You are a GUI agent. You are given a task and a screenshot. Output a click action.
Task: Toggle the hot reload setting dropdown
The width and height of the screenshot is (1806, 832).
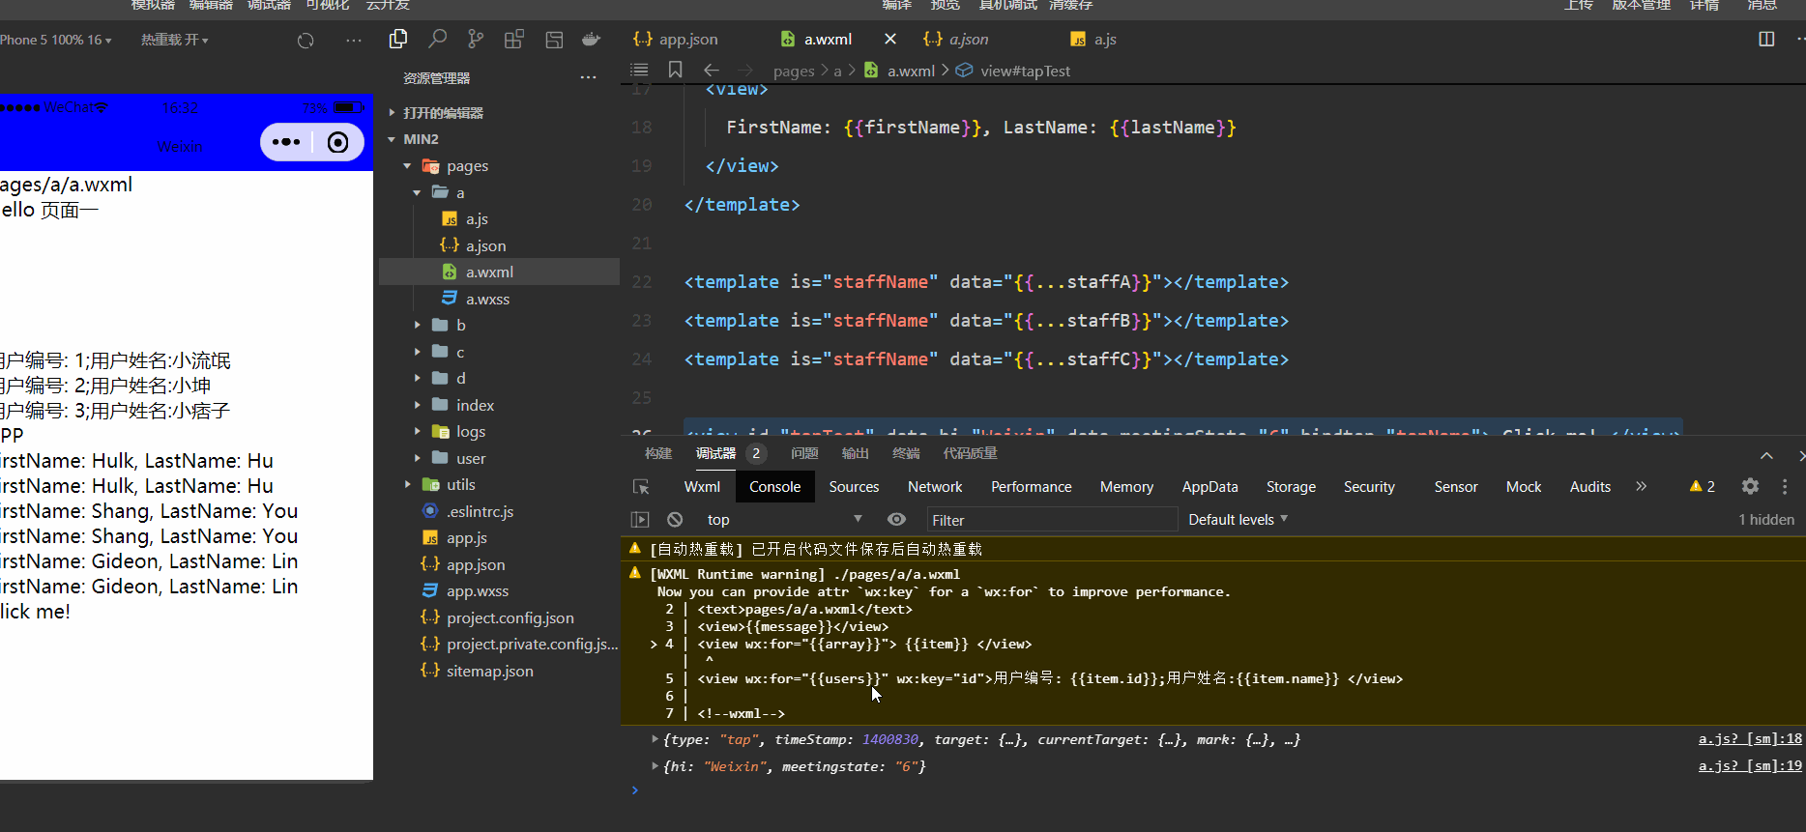175,41
